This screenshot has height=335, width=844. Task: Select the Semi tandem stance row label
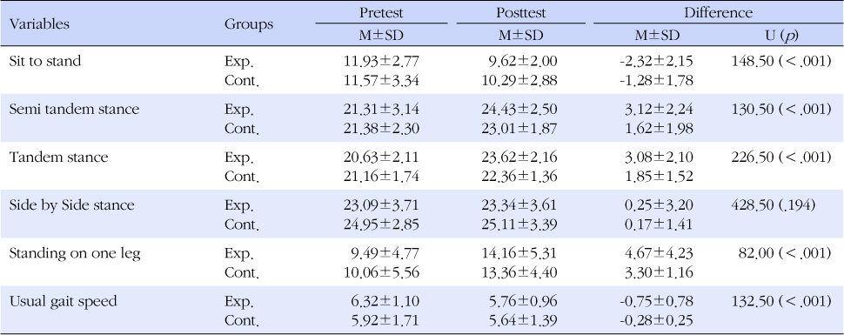pyautogui.click(x=74, y=109)
